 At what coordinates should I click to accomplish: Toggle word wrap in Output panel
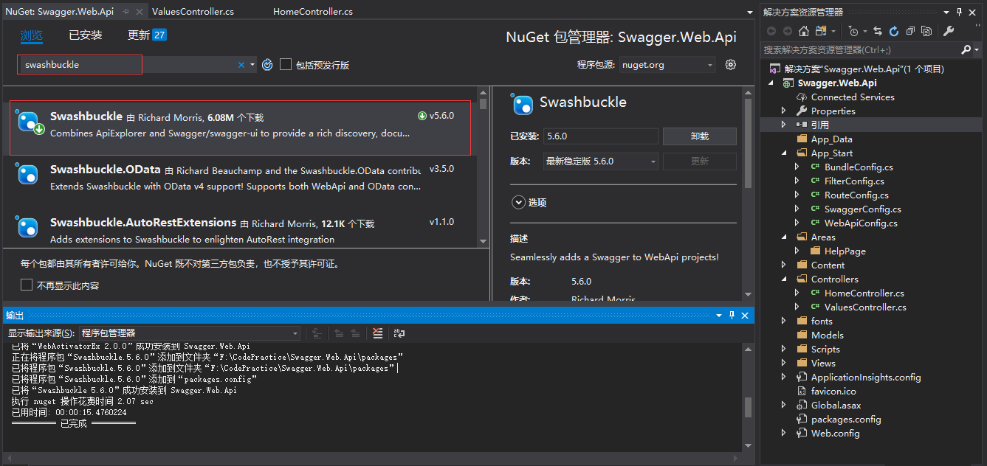(399, 333)
